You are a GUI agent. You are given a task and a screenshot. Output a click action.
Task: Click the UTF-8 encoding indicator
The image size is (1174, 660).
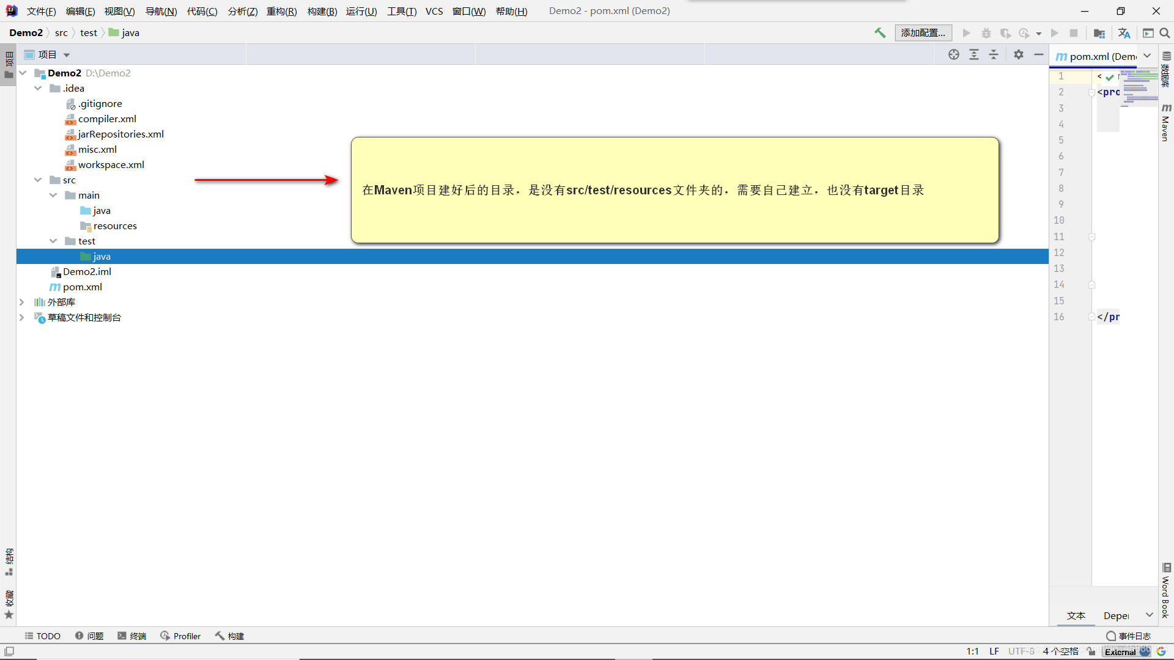(x=1021, y=651)
